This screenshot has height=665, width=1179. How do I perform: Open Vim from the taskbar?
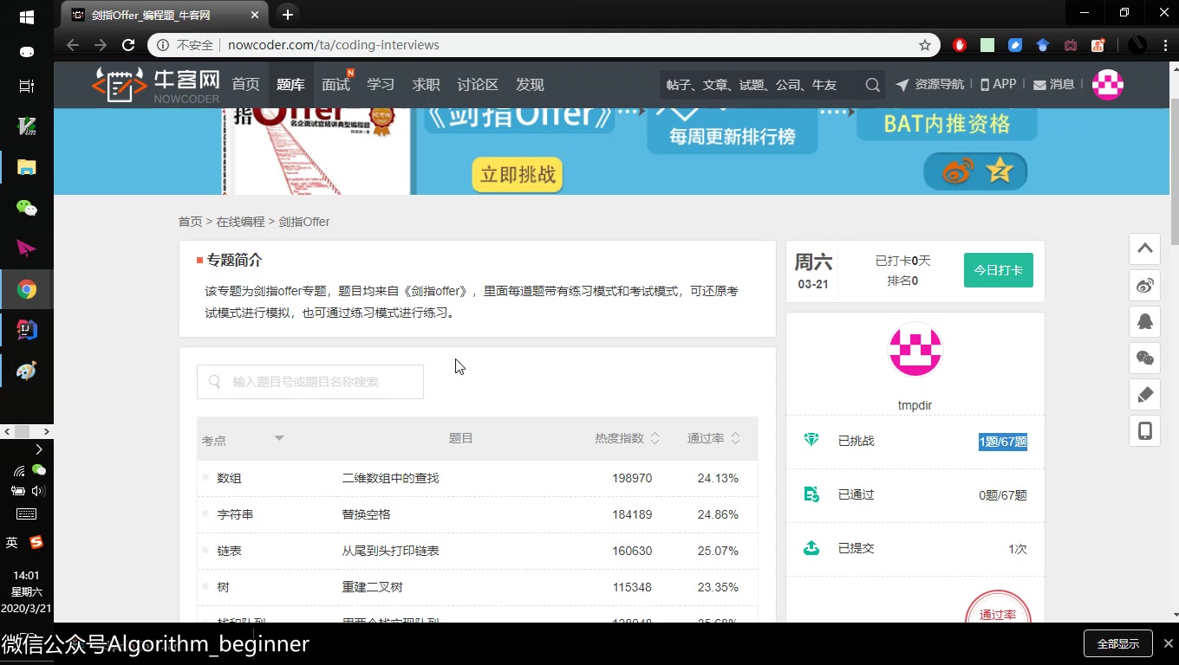point(26,126)
